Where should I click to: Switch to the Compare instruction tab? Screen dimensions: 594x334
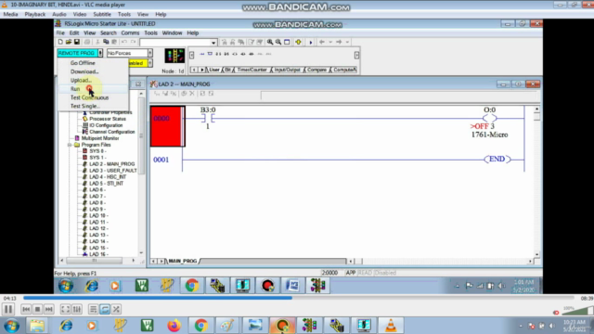pos(316,70)
